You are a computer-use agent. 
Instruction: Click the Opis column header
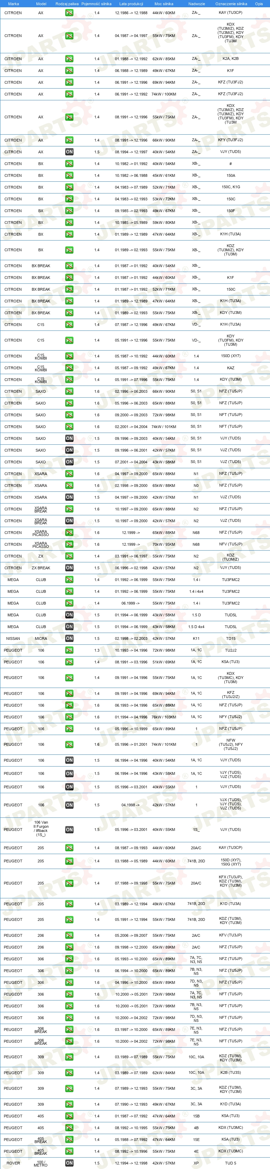[x=259, y=3]
